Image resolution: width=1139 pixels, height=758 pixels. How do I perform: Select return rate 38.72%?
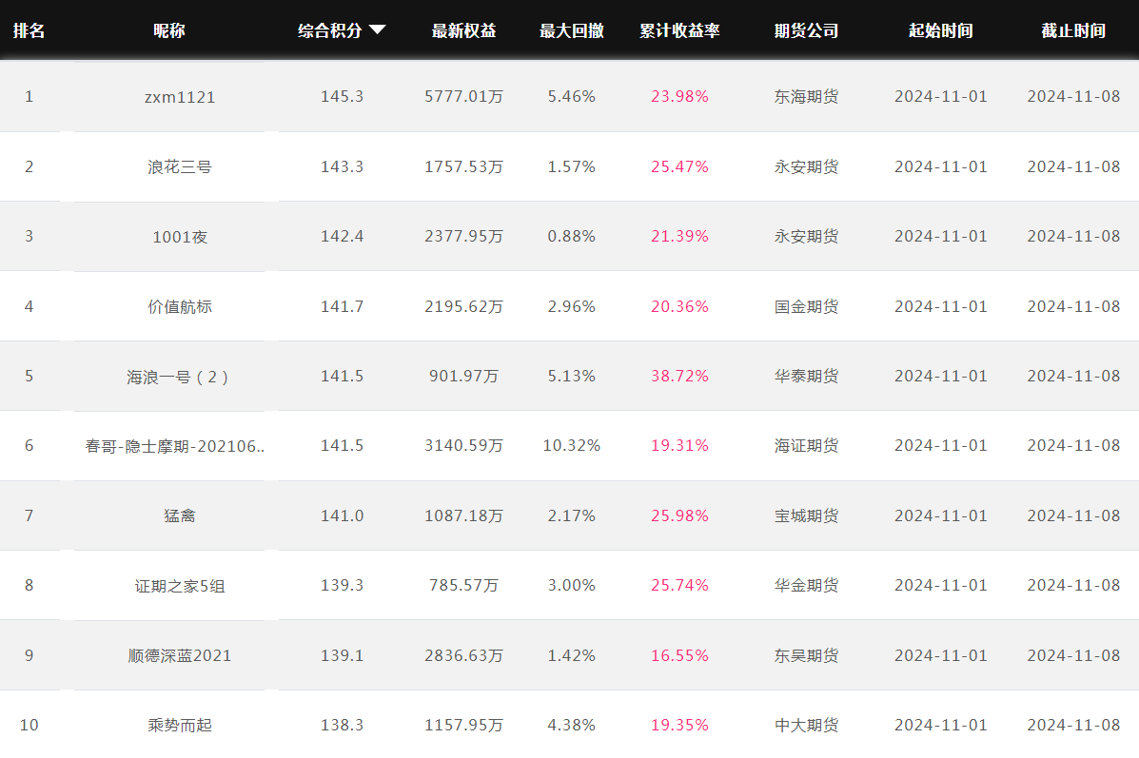point(680,376)
